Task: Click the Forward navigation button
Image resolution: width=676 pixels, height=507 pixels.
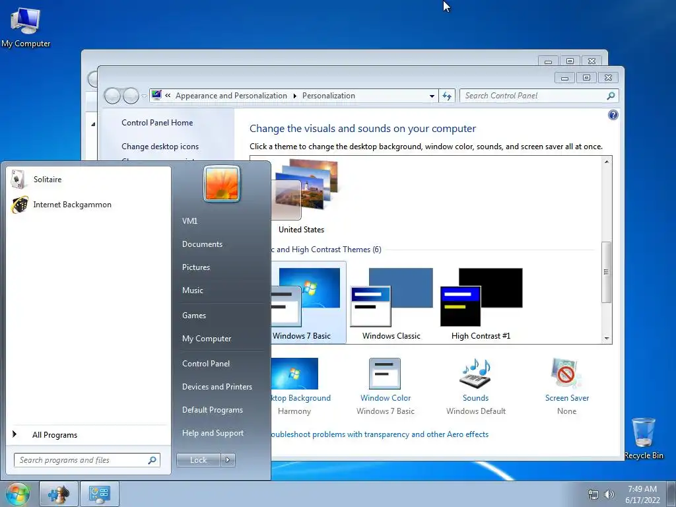Action: click(131, 96)
